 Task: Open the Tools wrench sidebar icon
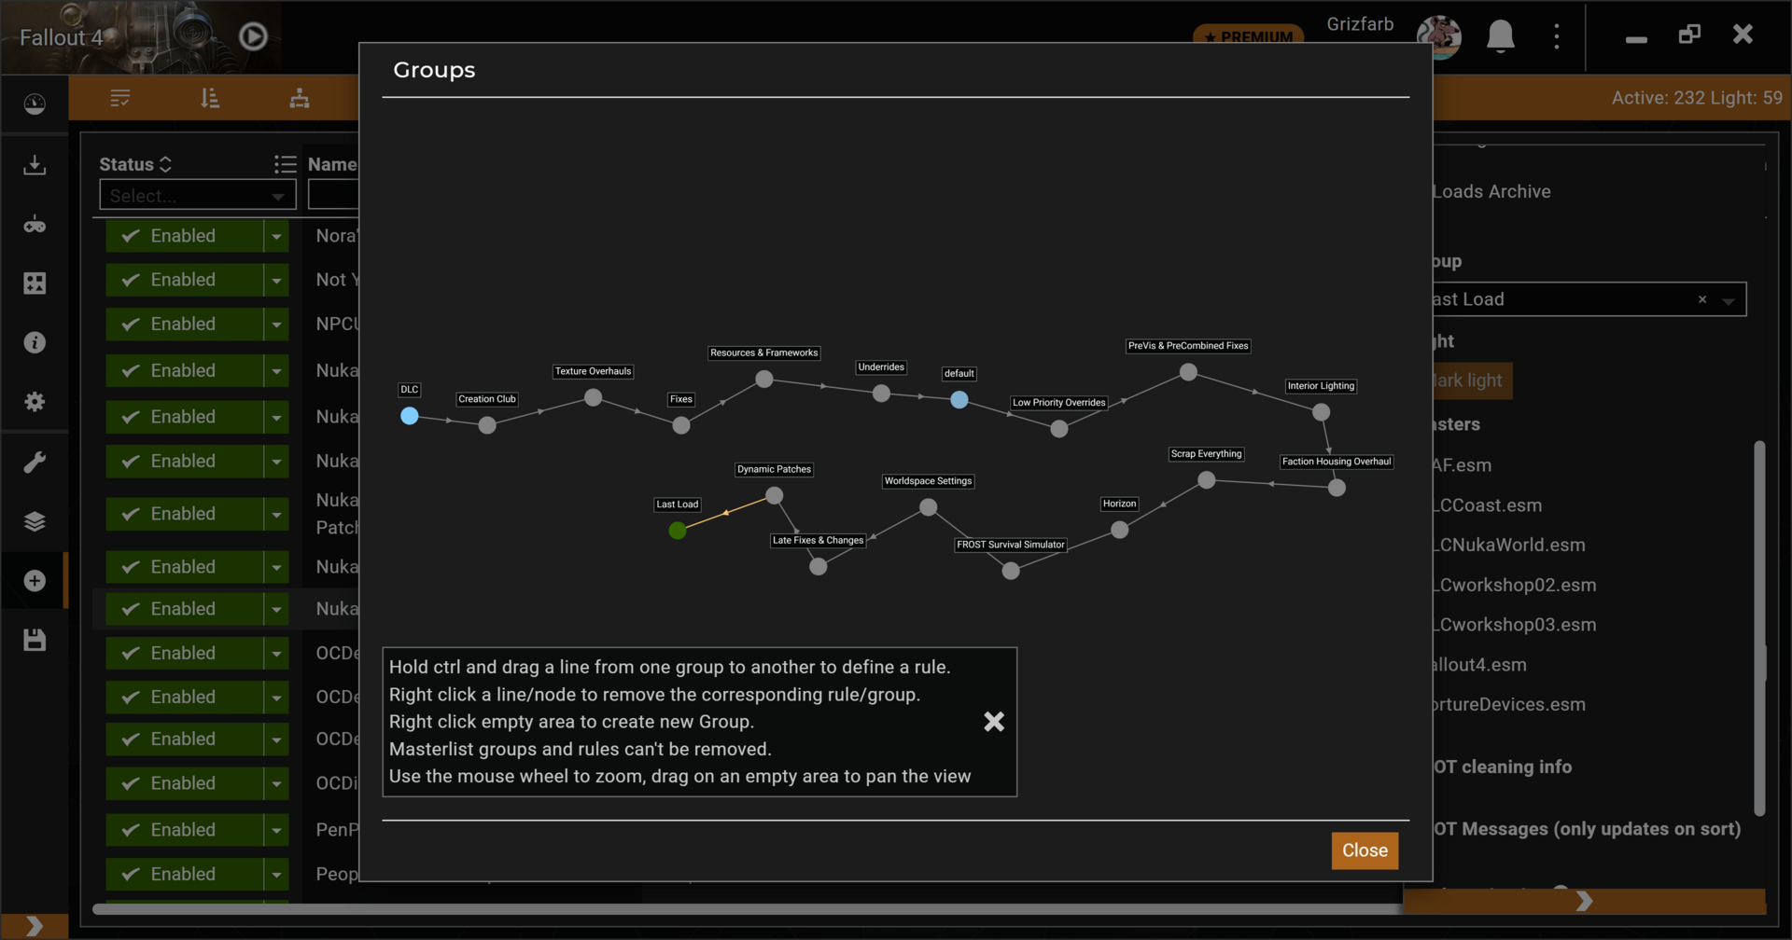pyautogui.click(x=35, y=462)
